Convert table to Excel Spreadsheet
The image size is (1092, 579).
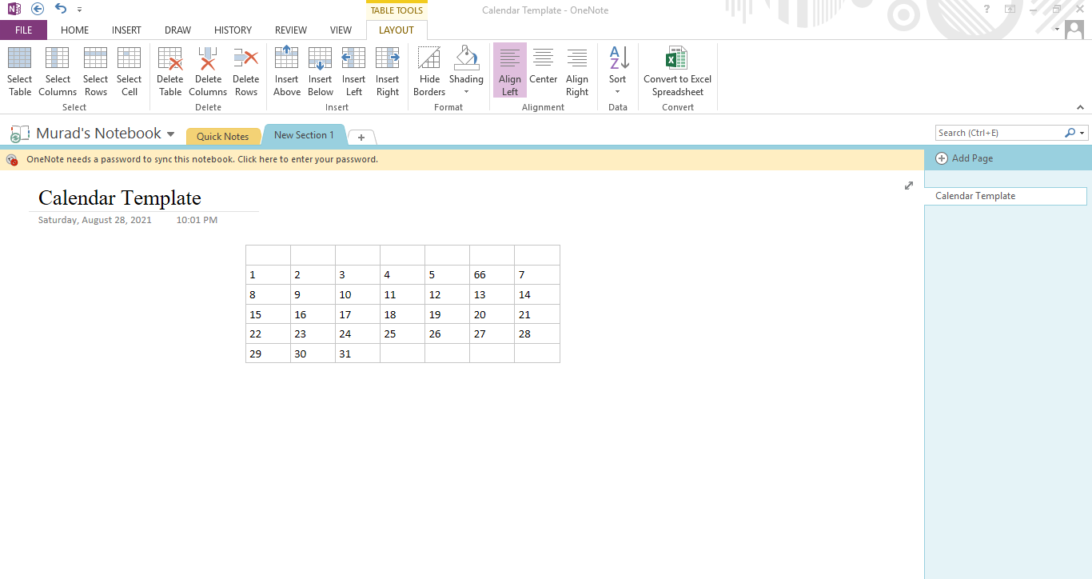pyautogui.click(x=677, y=70)
